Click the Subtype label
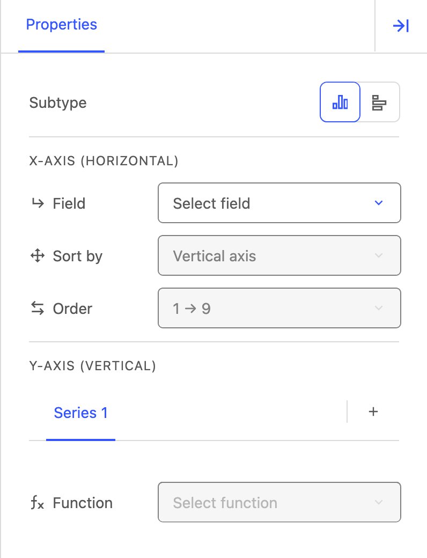427x558 pixels. (58, 103)
